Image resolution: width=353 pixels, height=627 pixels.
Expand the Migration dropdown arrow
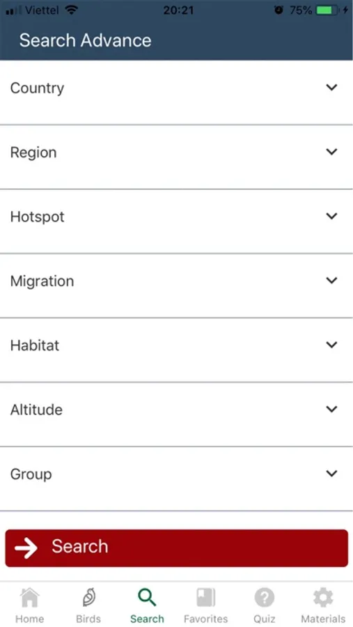(332, 281)
